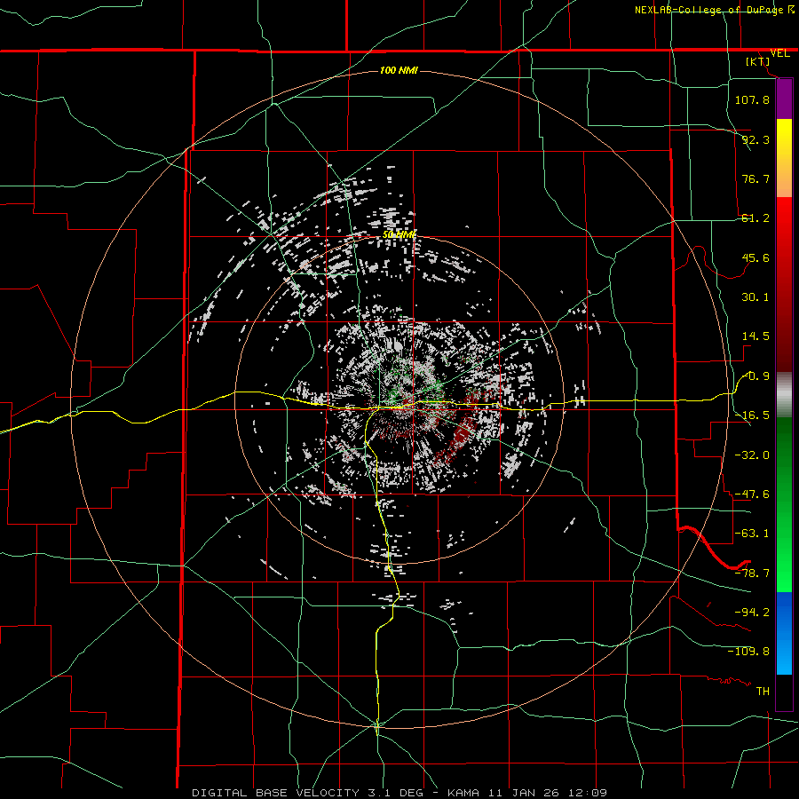Click the 50 NMI range ring label
The height and width of the screenshot is (799, 799).
[399, 234]
